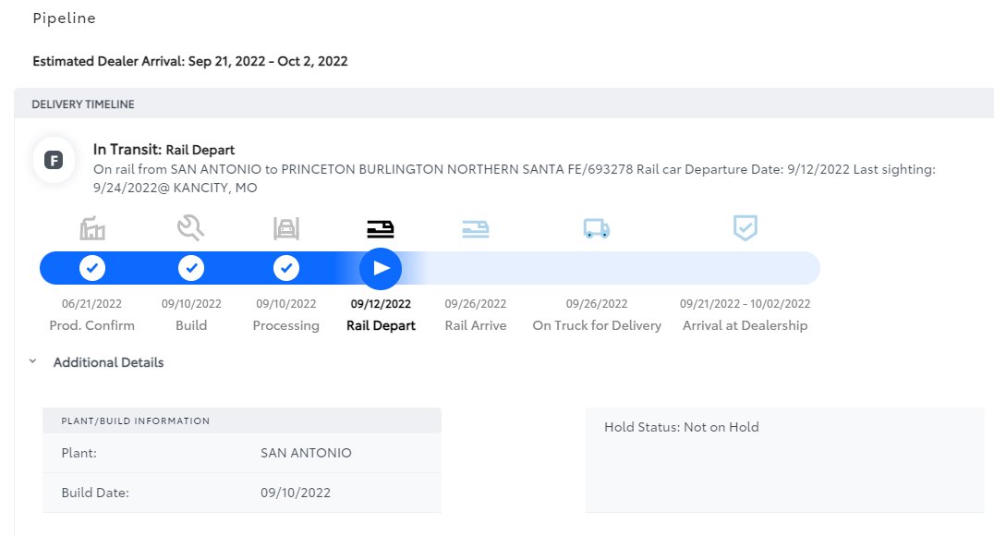This screenshot has height=536, width=994.
Task: Click the Hold Status panel
Action: (x=785, y=460)
